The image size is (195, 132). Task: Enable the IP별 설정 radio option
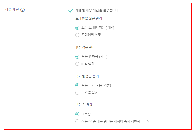[x=77, y=64]
